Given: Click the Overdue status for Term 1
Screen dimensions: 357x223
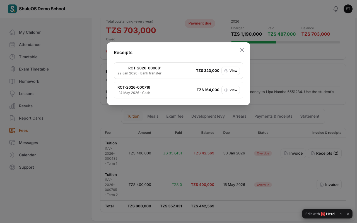Looking at the screenshot, I should pyautogui.click(x=263, y=153).
